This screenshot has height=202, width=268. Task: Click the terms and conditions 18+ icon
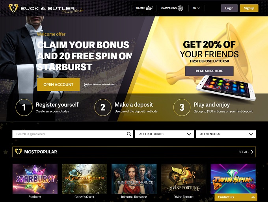click(86, 85)
